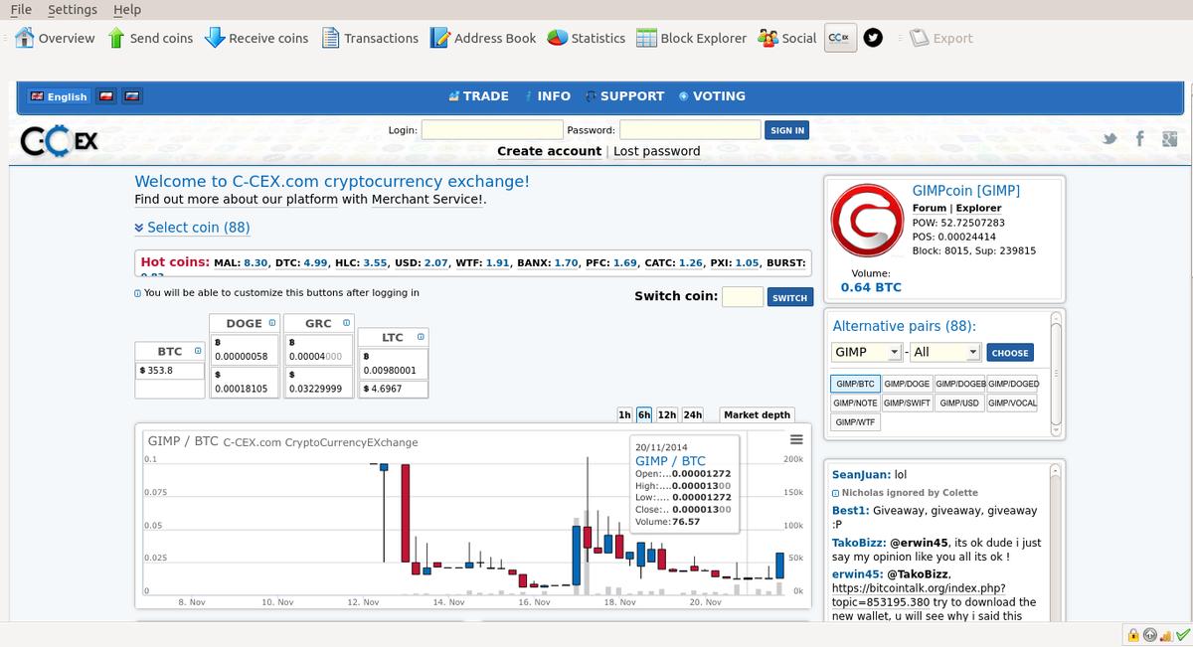Select the GIMP/DOGE pair
The image size is (1193, 647).
pos(907,384)
